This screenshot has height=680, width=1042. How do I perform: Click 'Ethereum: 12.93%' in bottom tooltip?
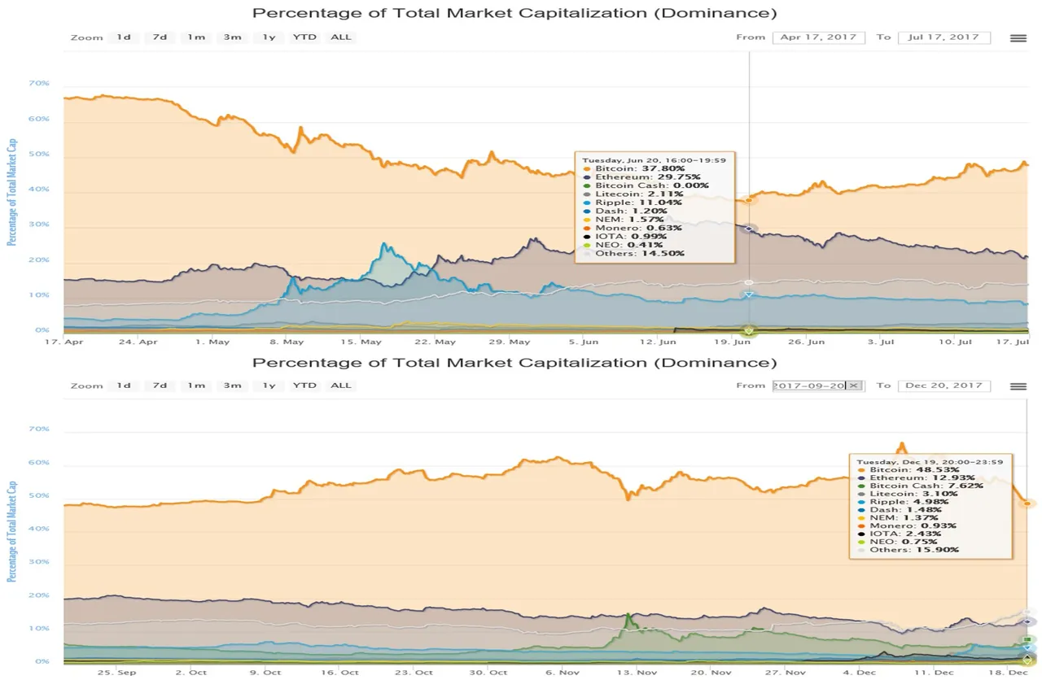pos(921,477)
